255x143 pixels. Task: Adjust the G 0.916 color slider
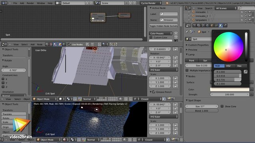tap(227, 75)
